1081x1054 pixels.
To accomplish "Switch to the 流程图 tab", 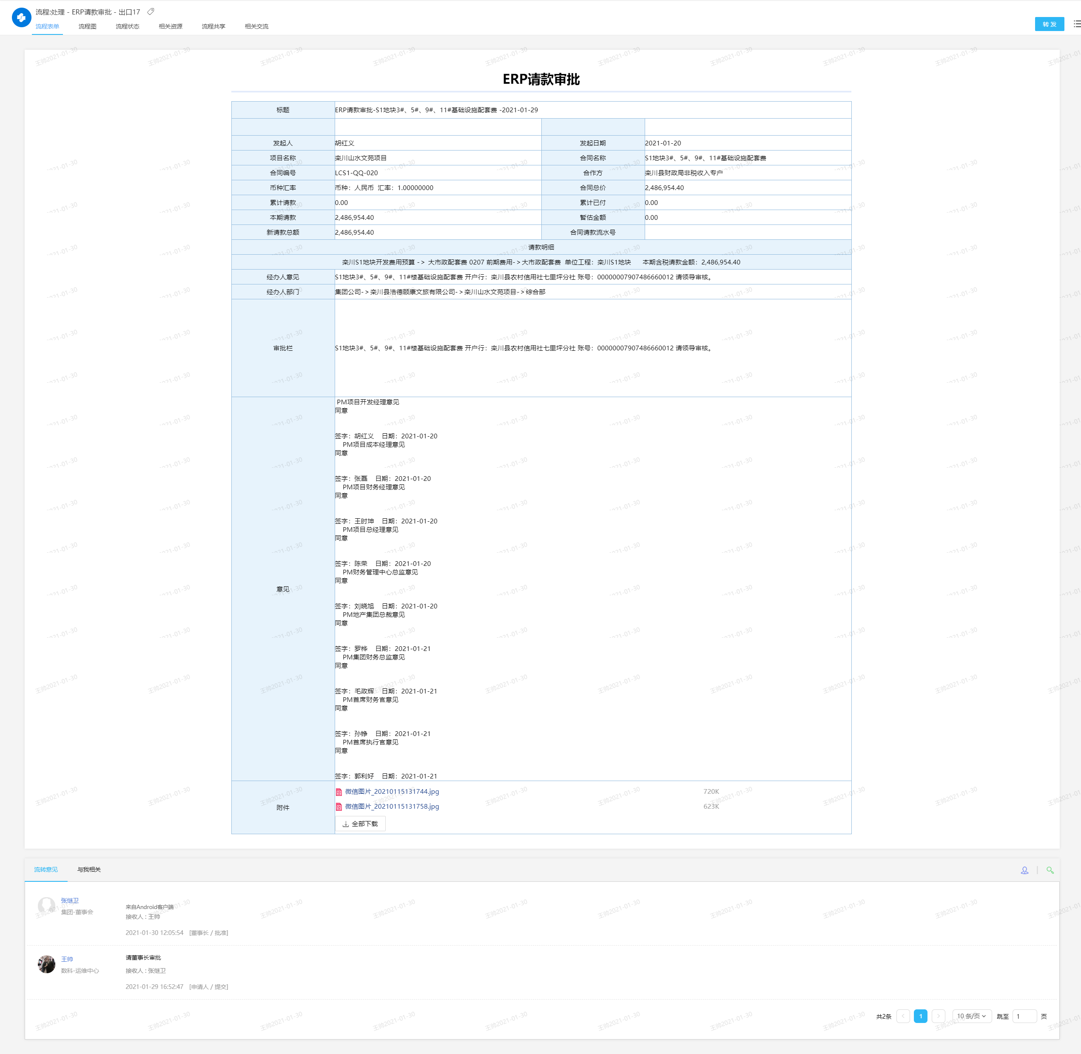I will [88, 26].
